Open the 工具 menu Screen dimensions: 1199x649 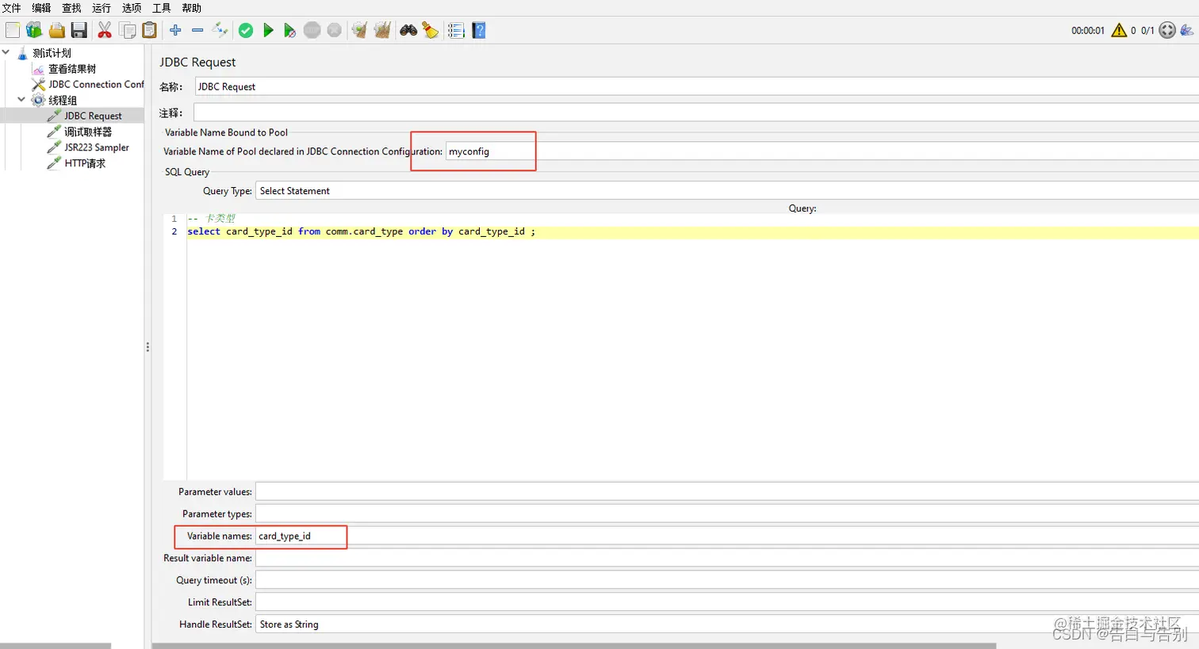coord(162,8)
